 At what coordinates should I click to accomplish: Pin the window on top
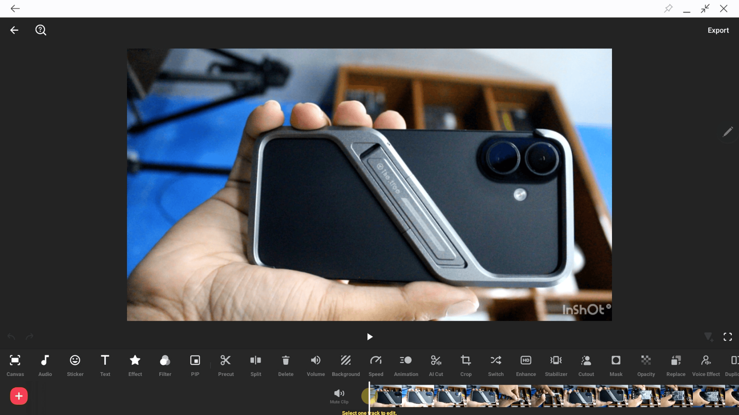[x=668, y=8]
